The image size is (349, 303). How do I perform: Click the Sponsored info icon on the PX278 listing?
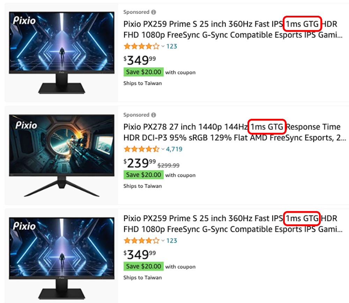click(x=153, y=115)
